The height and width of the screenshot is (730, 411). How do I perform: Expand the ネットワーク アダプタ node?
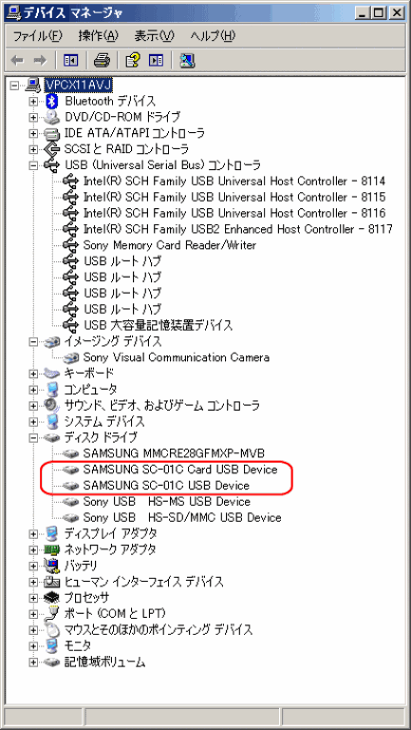33,549
